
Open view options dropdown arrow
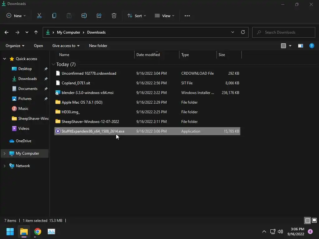point(290,46)
